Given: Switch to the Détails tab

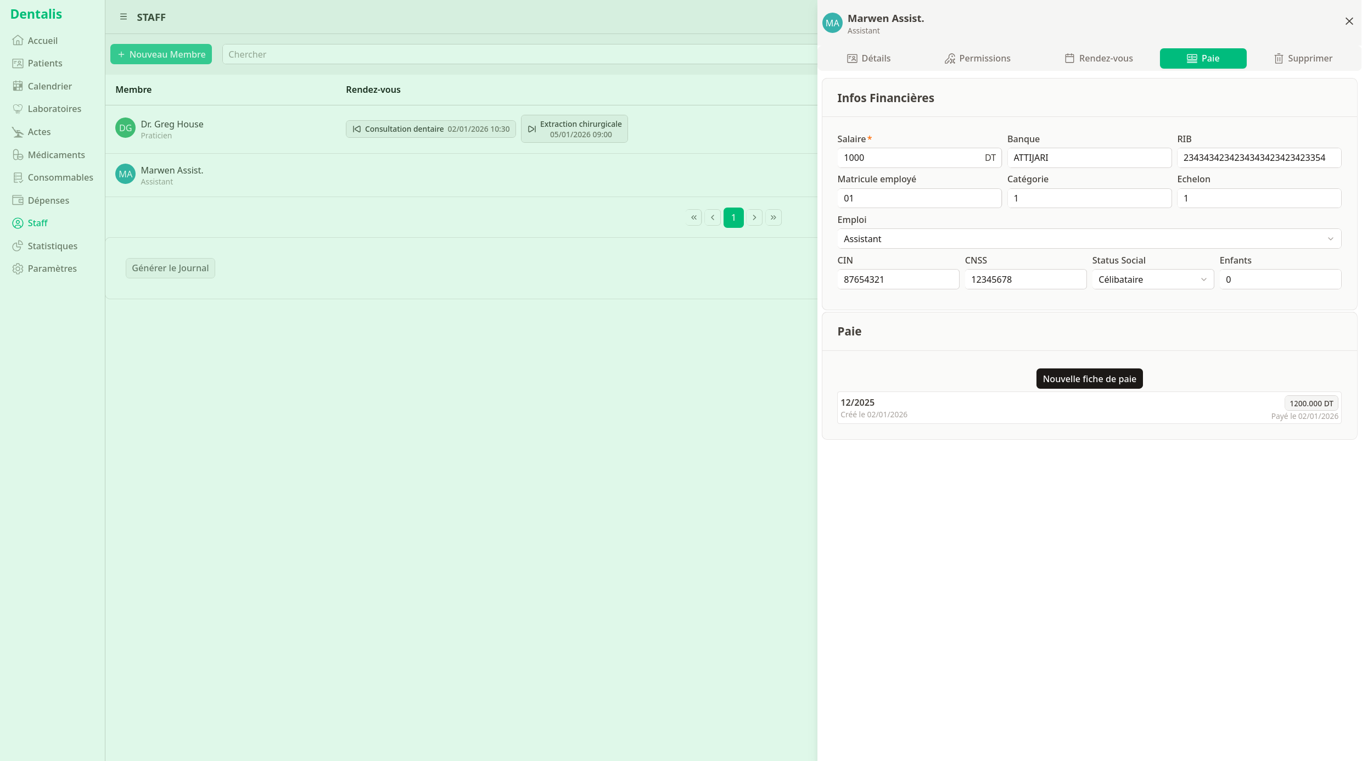Looking at the screenshot, I should 869,58.
